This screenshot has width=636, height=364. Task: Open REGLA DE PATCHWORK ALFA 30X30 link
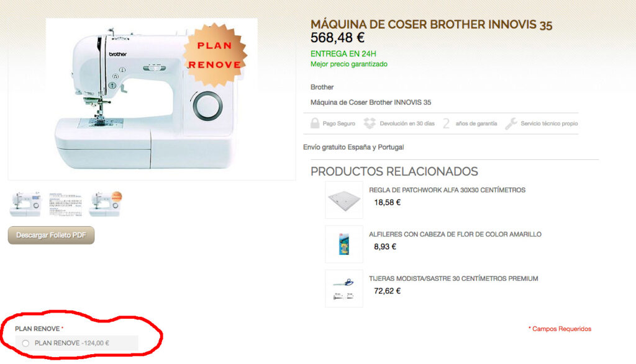pyautogui.click(x=447, y=190)
